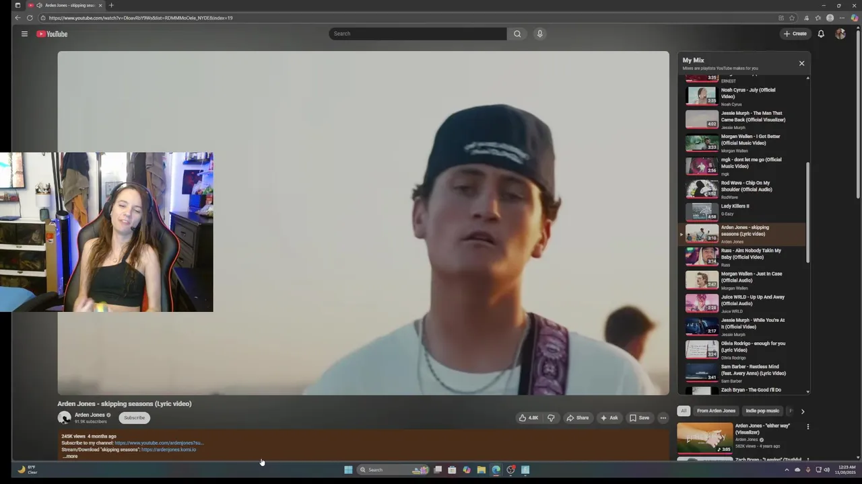
Task: Share this video
Action: (x=577, y=417)
